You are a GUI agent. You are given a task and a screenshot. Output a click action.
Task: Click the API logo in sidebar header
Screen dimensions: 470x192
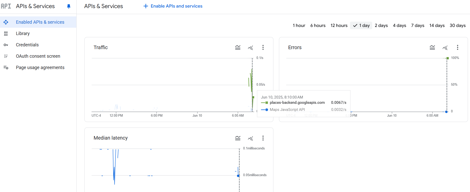point(6,6)
